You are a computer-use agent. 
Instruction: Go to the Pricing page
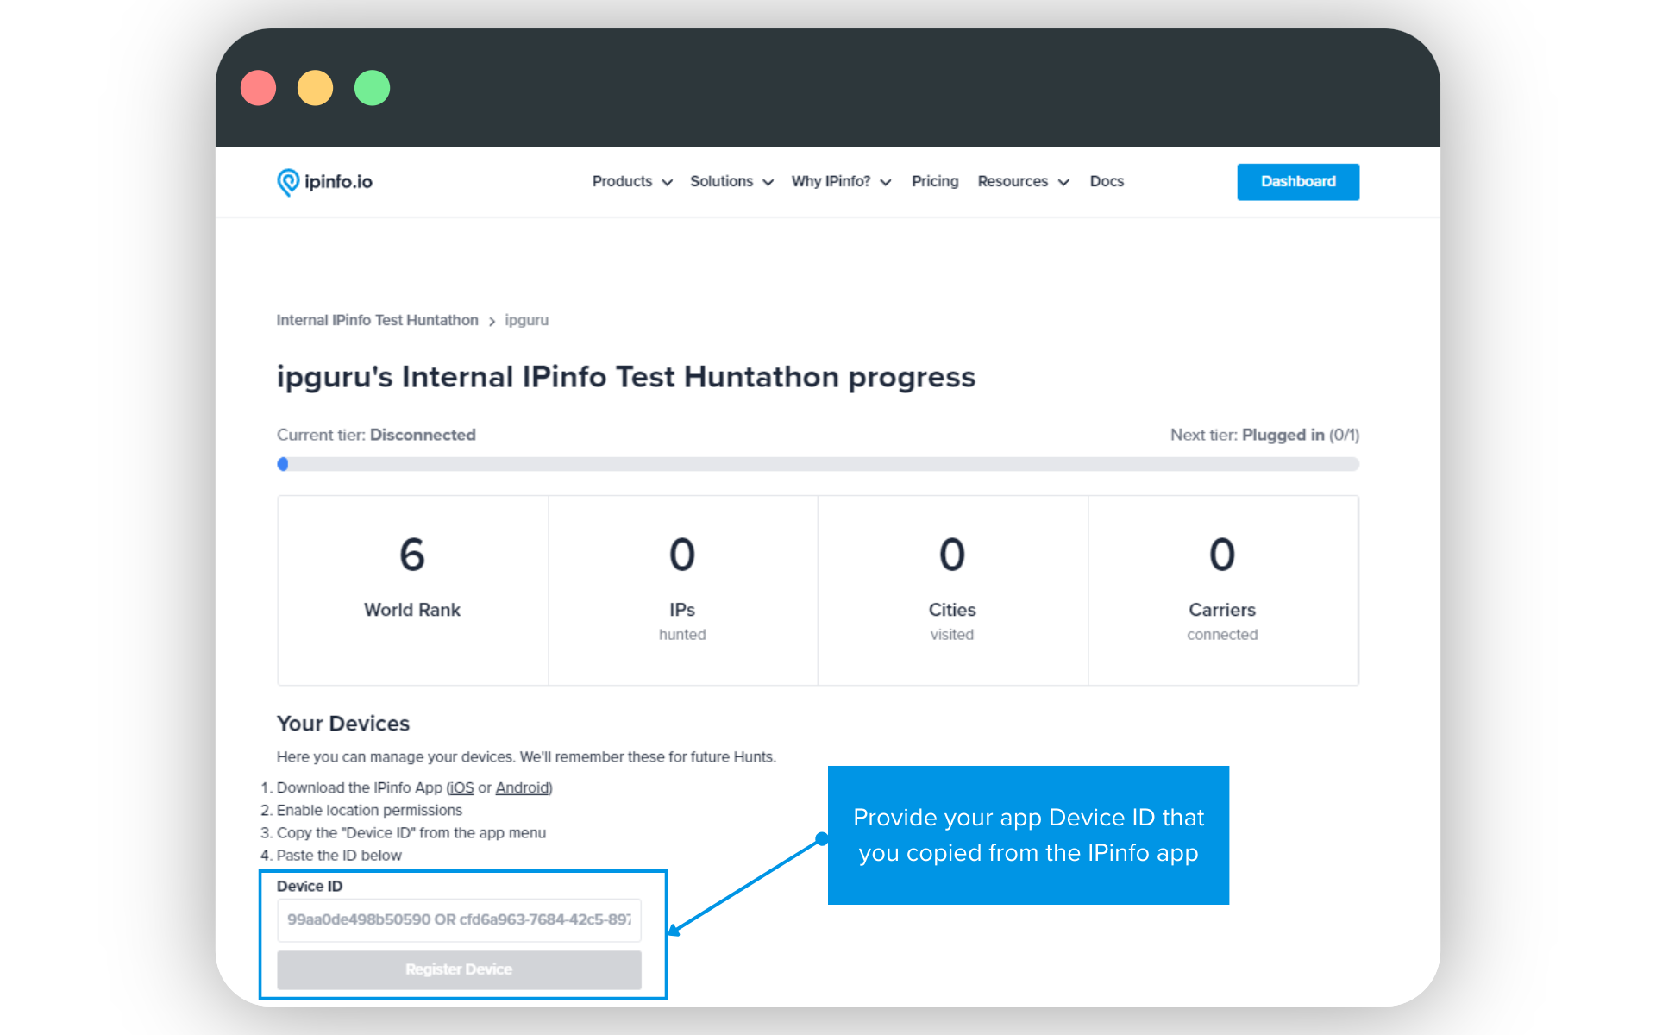(935, 181)
